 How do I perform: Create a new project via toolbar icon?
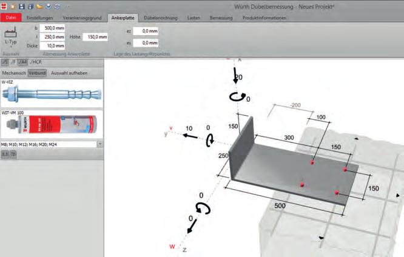pyautogui.click(x=13, y=7)
